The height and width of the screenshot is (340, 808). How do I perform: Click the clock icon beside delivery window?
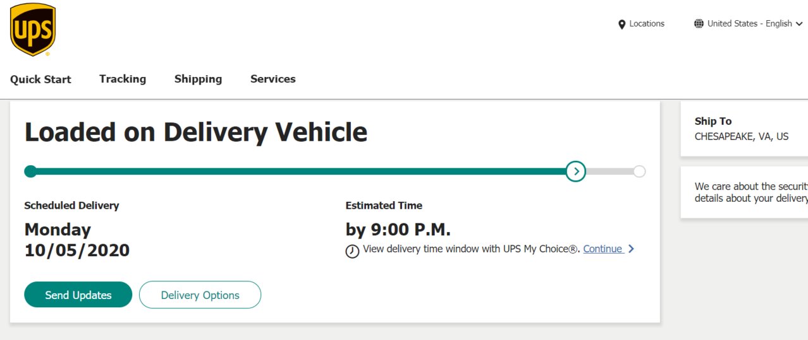coord(352,251)
